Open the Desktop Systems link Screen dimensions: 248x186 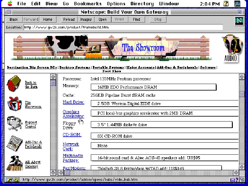[75, 68]
